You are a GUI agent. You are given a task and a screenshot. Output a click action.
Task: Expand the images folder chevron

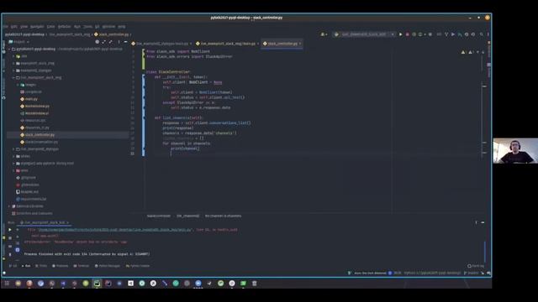[x=18, y=85]
